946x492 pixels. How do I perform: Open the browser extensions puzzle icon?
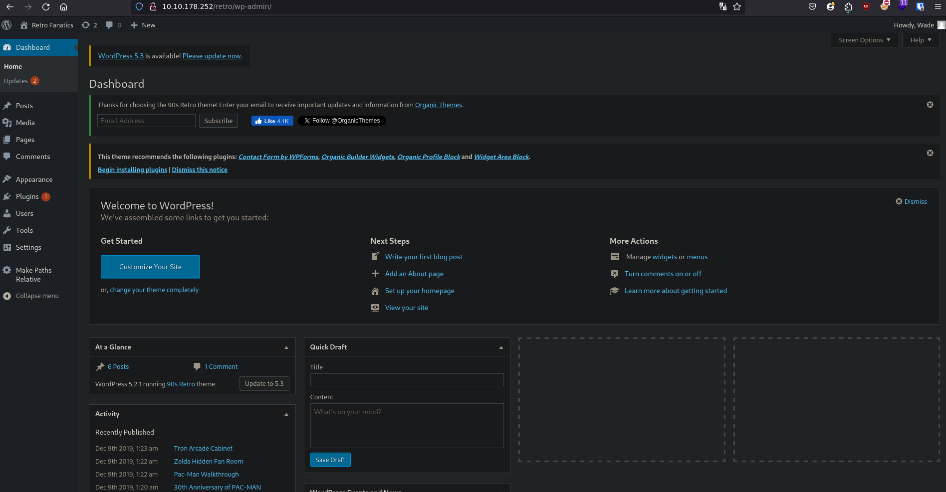(848, 6)
